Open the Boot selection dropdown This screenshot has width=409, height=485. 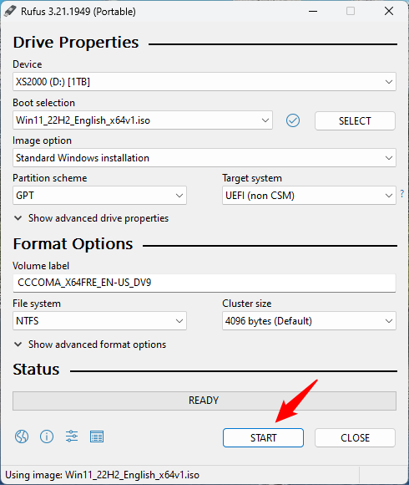click(x=143, y=120)
